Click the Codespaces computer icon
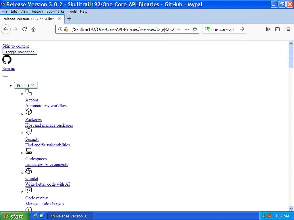Viewport: 294px width, 220px height. tap(29, 151)
